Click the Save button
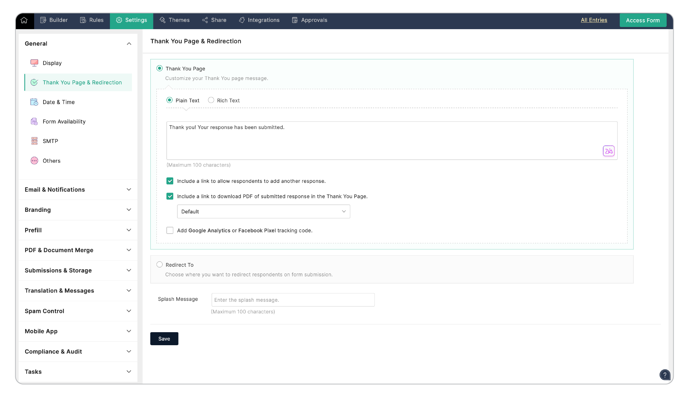Image resolution: width=689 pixels, height=397 pixels. pyautogui.click(x=164, y=339)
